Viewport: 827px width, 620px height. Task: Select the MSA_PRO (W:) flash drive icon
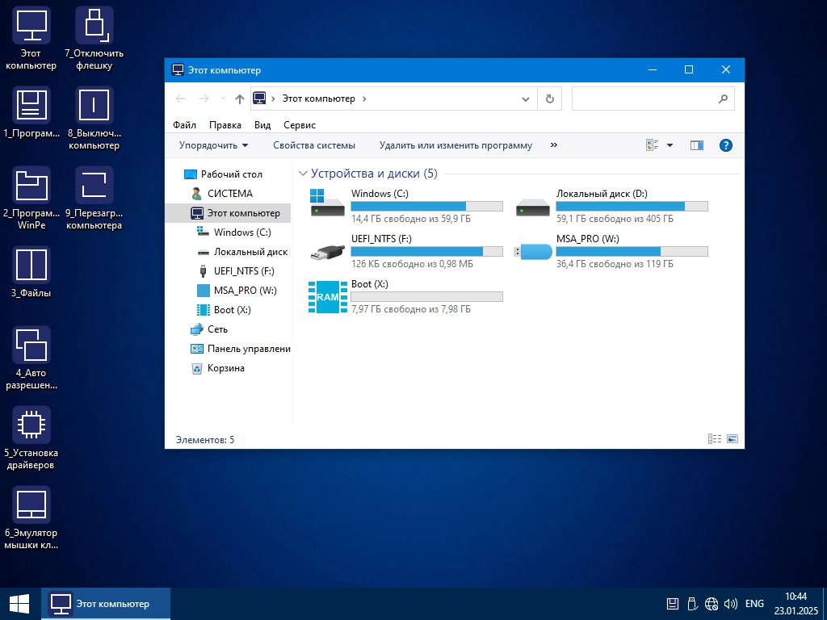click(x=533, y=251)
